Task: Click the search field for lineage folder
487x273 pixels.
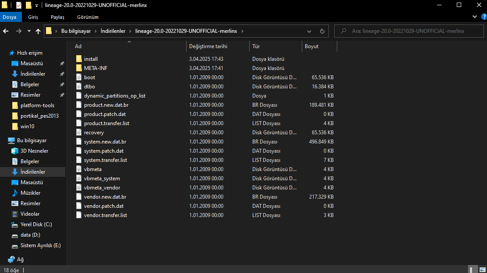Action: coord(407,31)
